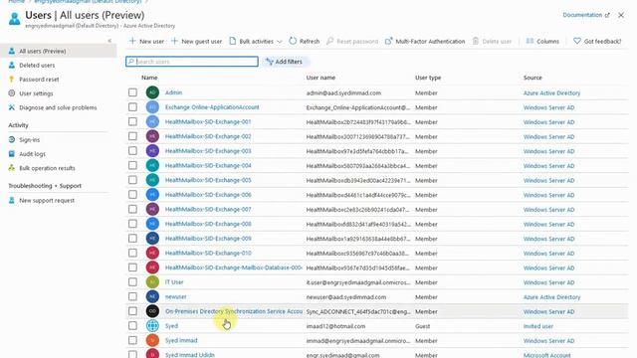Click the Bulk operation results icon
637x358 pixels.
pyautogui.click(x=12, y=168)
